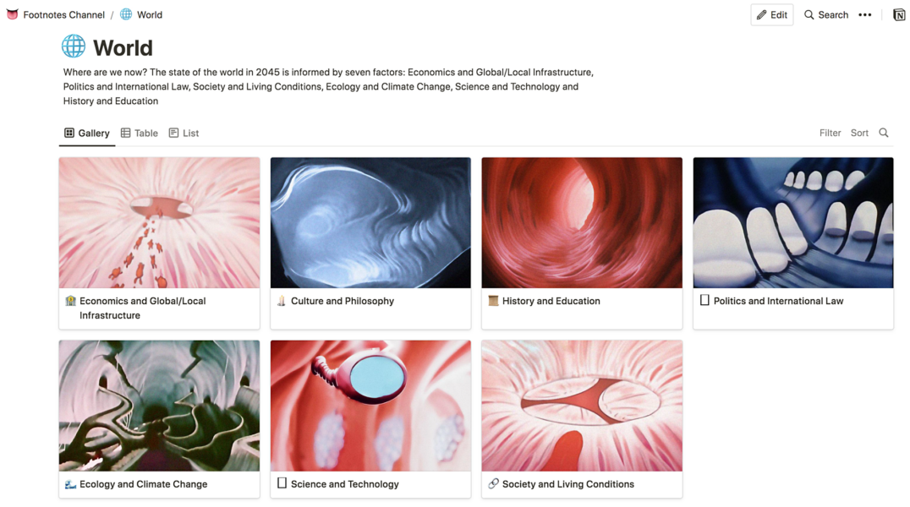
Task: Click the Politics and International Law page icon
Action: coord(704,301)
